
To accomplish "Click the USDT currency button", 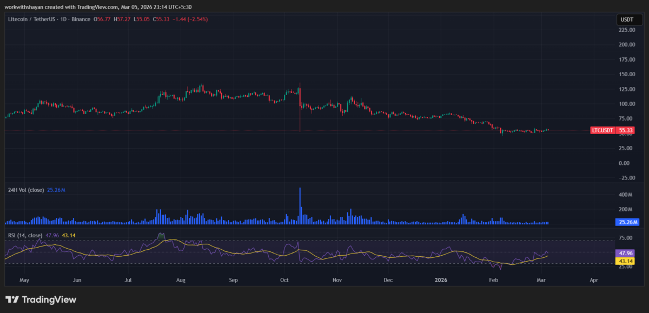I will tap(626, 19).
